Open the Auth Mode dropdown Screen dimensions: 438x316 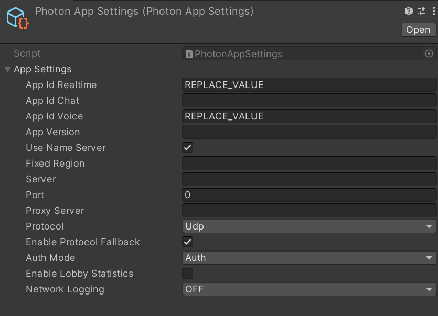(309, 258)
